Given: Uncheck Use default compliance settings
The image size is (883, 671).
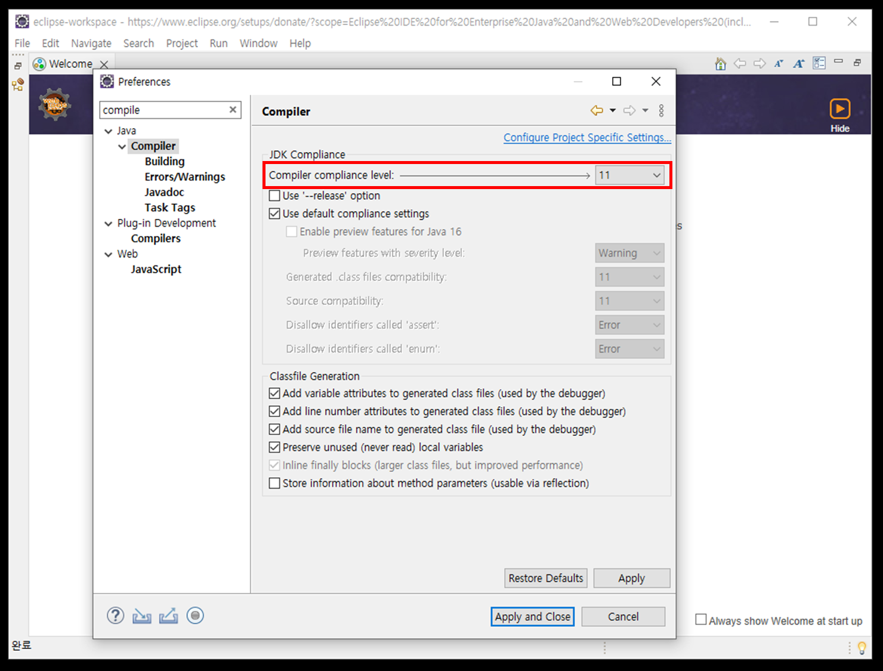Looking at the screenshot, I should click(x=274, y=214).
